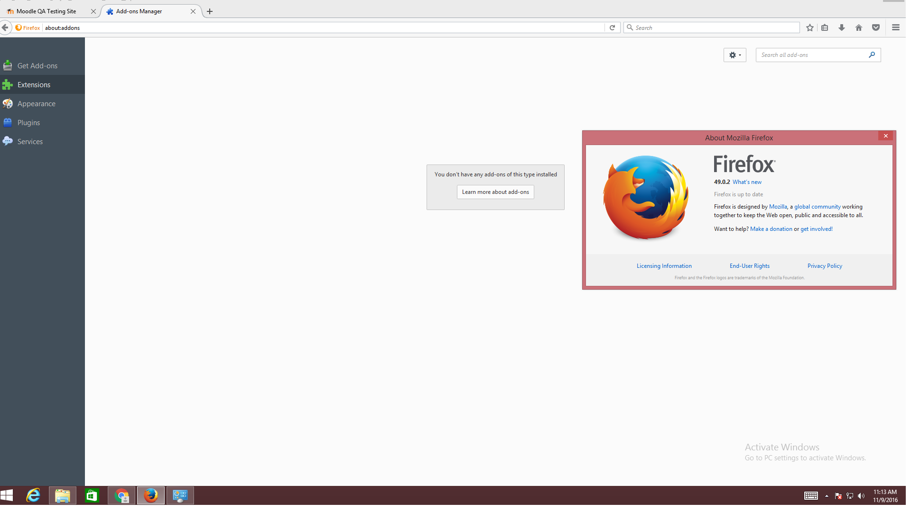Open Windows Store from taskbar

pyautogui.click(x=92, y=495)
